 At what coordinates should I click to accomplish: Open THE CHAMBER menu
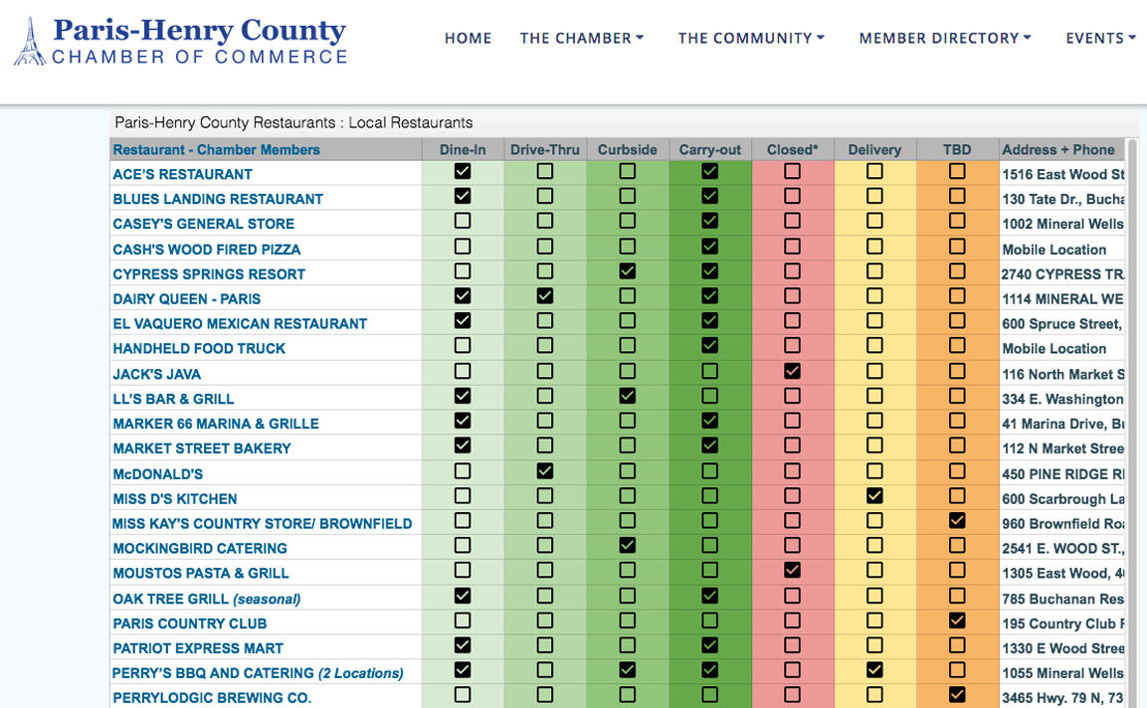[582, 38]
